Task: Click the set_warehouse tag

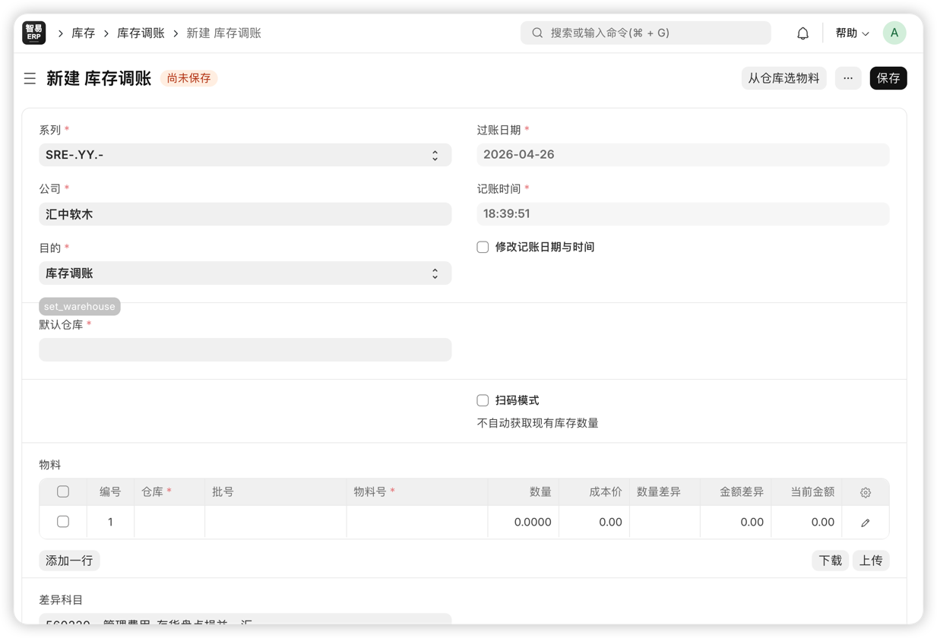Action: 80,307
